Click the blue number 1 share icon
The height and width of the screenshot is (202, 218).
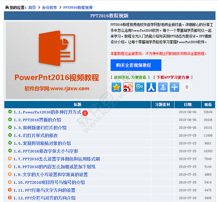(x=163, y=87)
